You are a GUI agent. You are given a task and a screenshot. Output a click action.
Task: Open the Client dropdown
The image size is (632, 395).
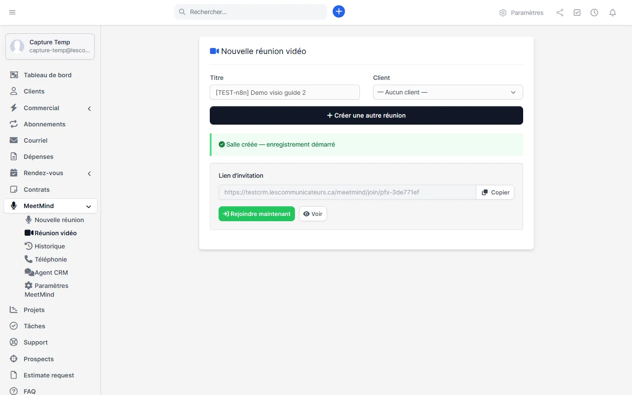coord(448,92)
